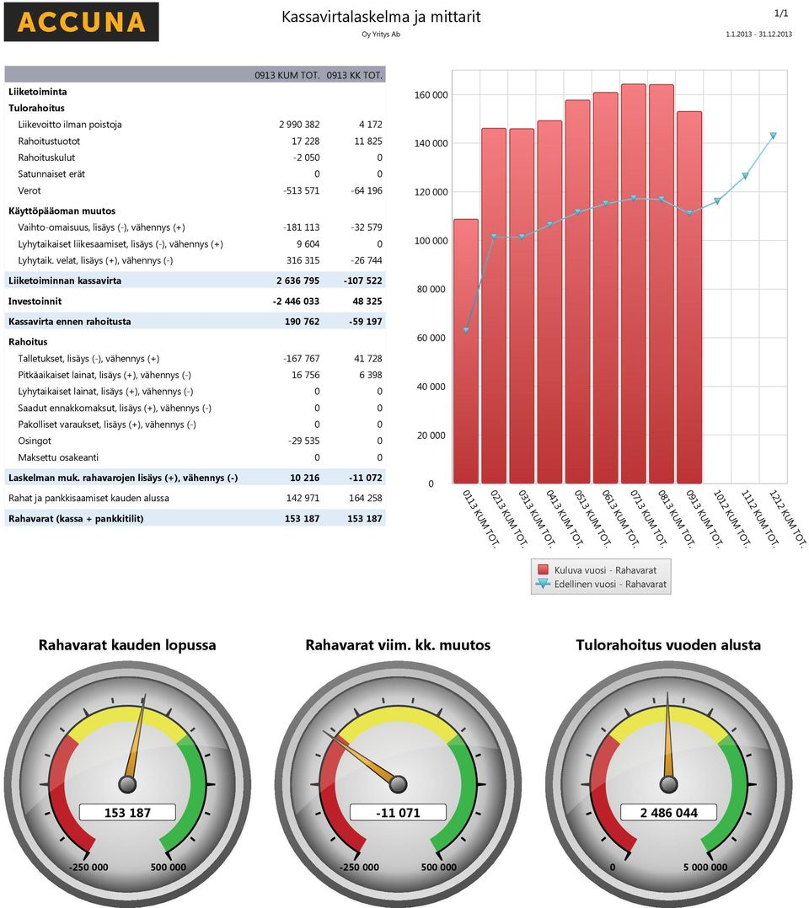Click the Vaihto-omaisuus row label
Image resolution: width=809 pixels, height=908 pixels.
point(101,227)
